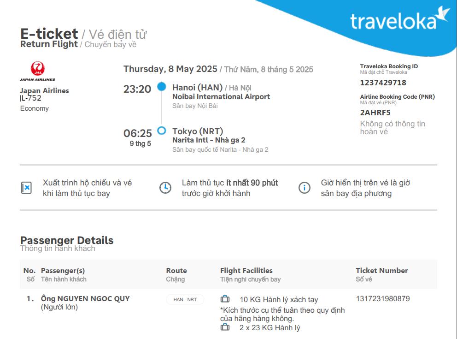Click the carry-on baggage suitcase icon

pos(225,299)
